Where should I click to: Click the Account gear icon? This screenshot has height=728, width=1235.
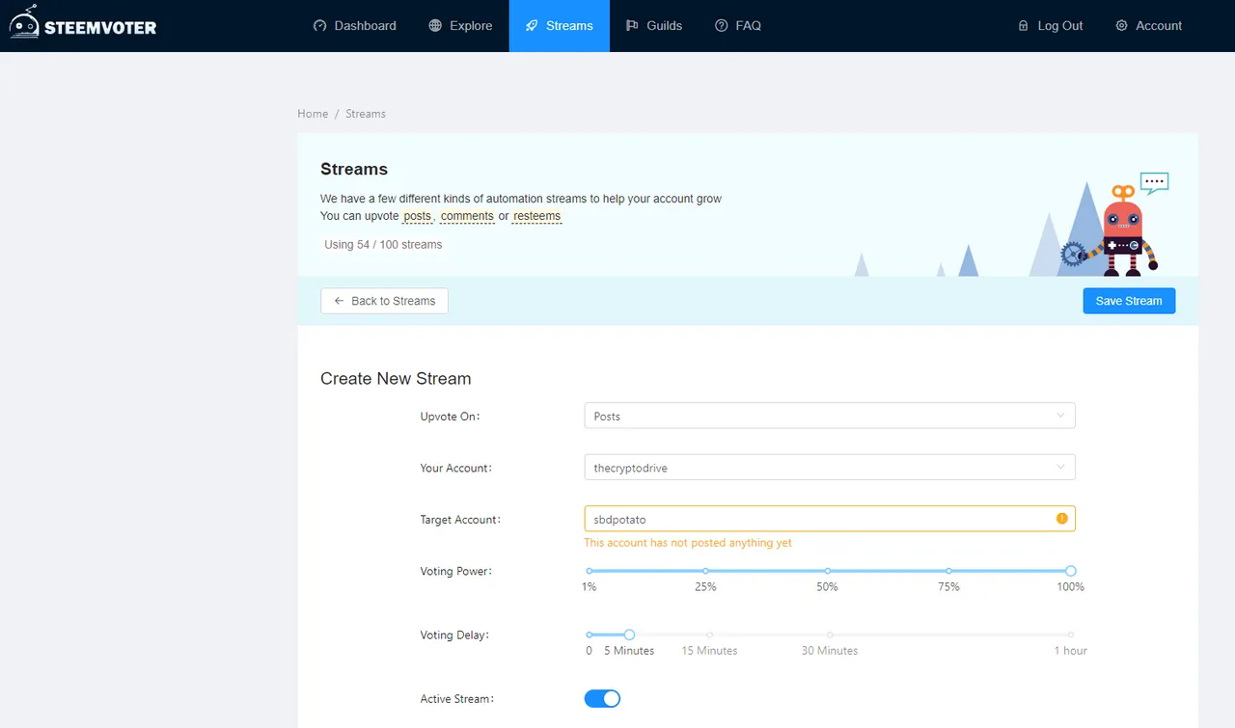click(1121, 26)
